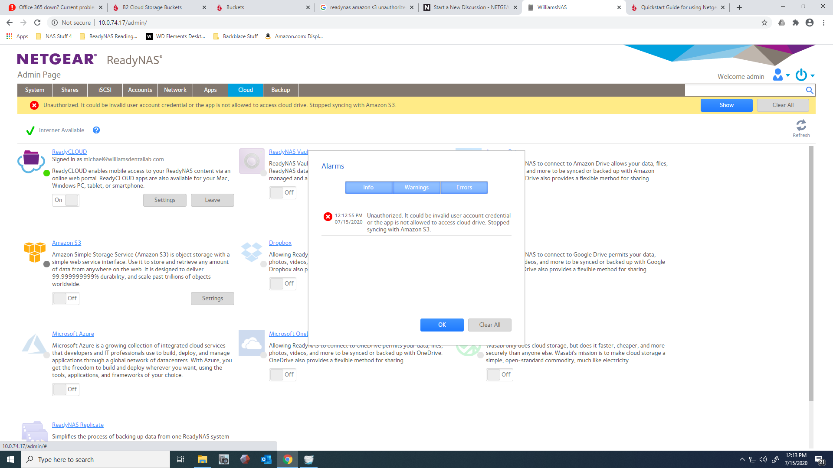Open Amazon S3 Settings button
This screenshot has height=468, width=833.
click(x=213, y=299)
